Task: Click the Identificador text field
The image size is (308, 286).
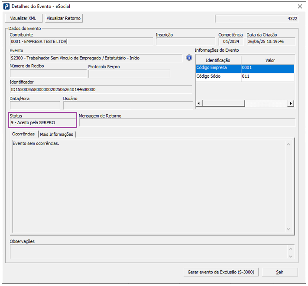Action: pos(101,89)
